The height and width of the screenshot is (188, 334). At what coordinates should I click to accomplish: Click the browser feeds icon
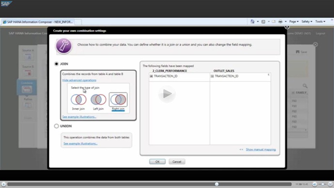click(263, 21)
